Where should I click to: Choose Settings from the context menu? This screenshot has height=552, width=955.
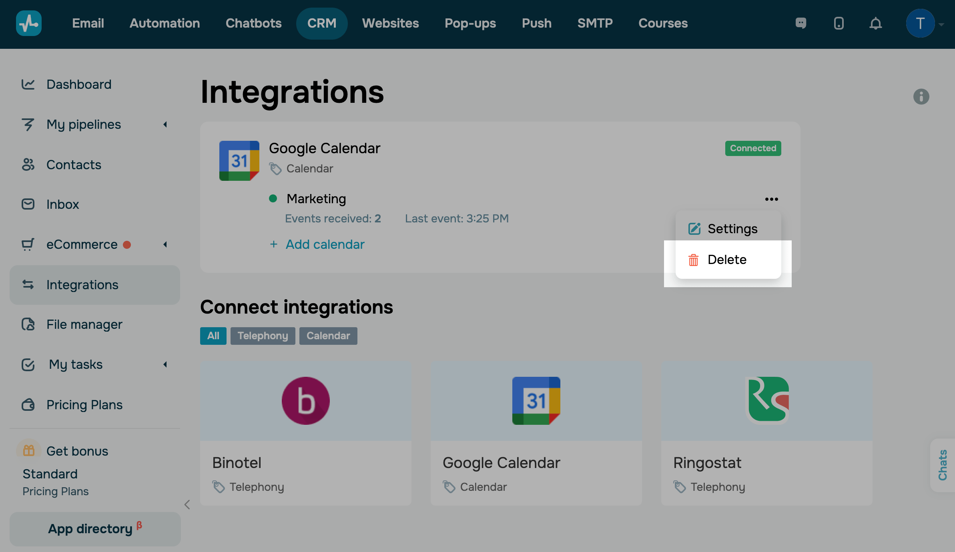pos(732,229)
